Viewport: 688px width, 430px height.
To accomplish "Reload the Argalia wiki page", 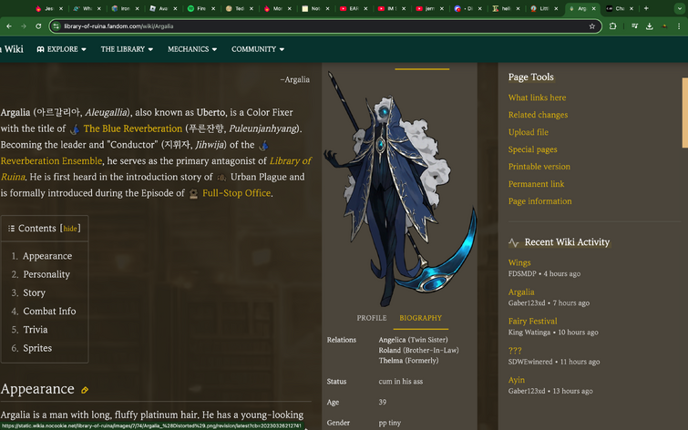I will pyautogui.click(x=38, y=26).
